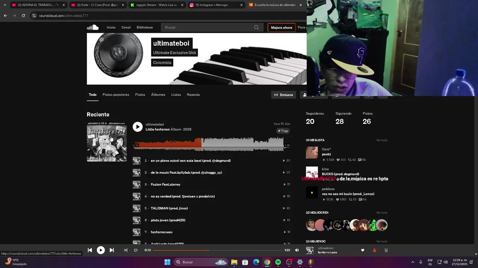This screenshot has width=478, height=268.
Task: Reload the page with refresh icon
Action: (x=23, y=16)
